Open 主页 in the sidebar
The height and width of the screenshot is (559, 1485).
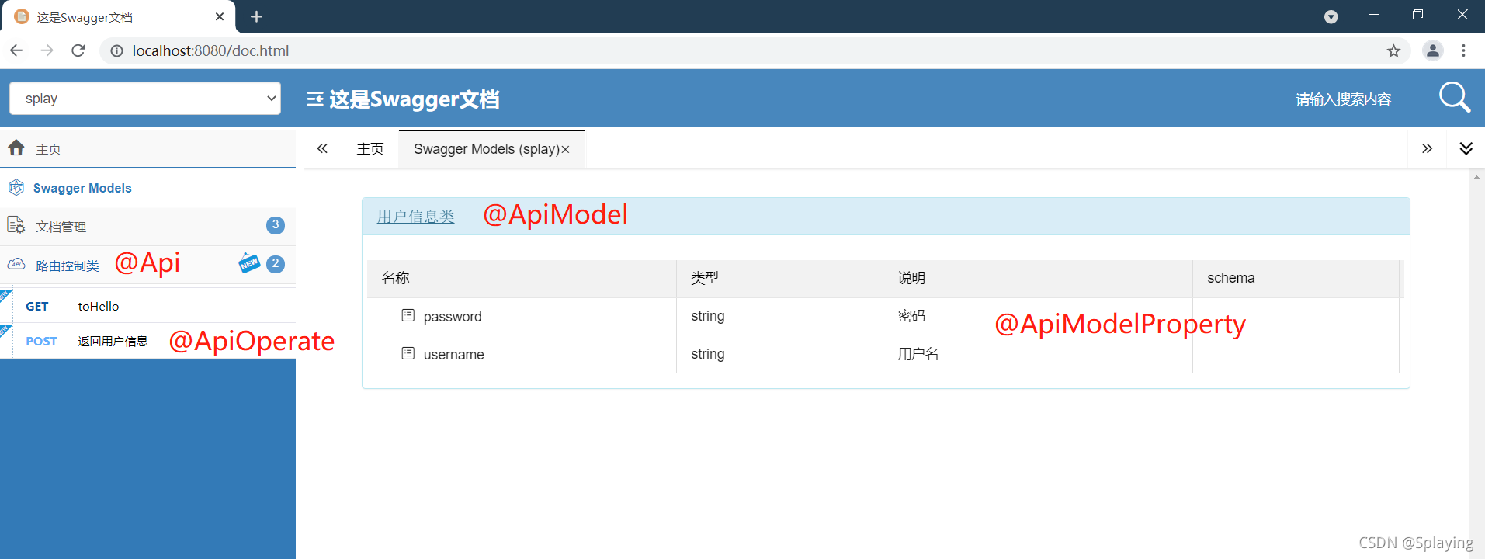point(147,148)
